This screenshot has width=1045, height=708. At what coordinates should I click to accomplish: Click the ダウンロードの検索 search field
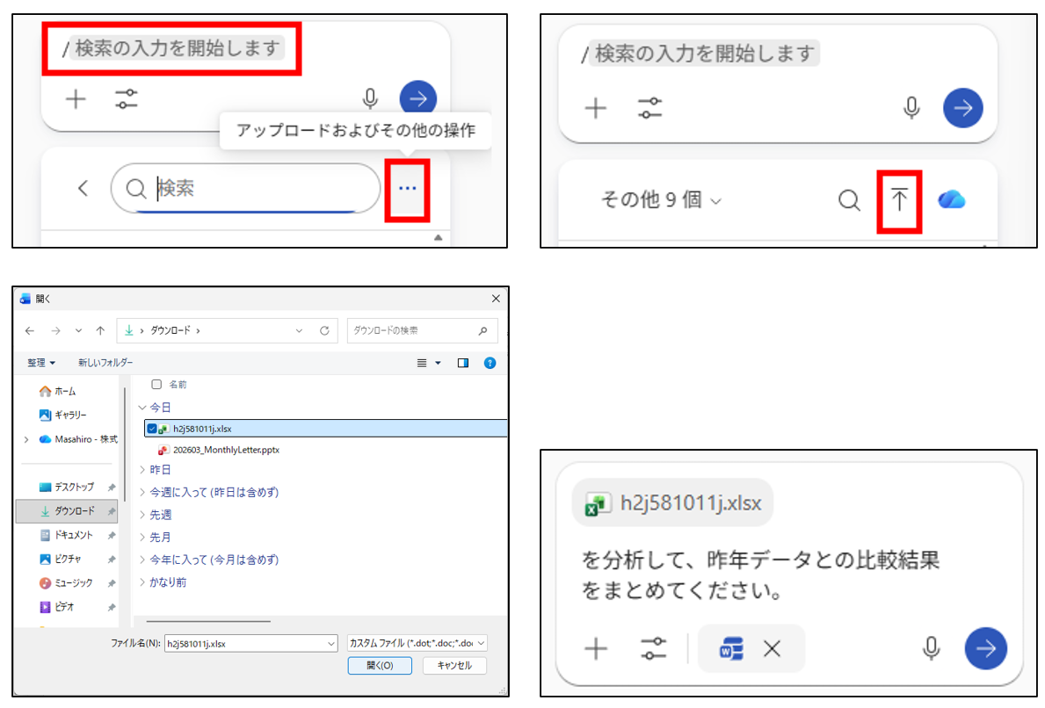413,331
